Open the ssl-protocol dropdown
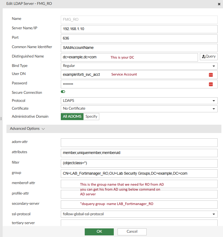The width and height of the screenshot is (223, 237). click(139, 214)
